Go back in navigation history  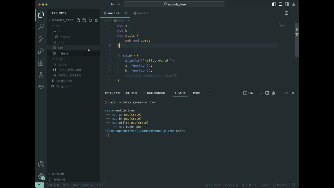click(112, 4)
